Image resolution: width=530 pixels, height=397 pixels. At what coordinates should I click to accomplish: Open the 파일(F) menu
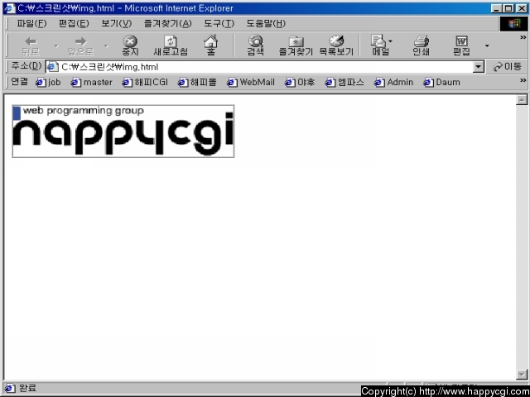coord(31,23)
